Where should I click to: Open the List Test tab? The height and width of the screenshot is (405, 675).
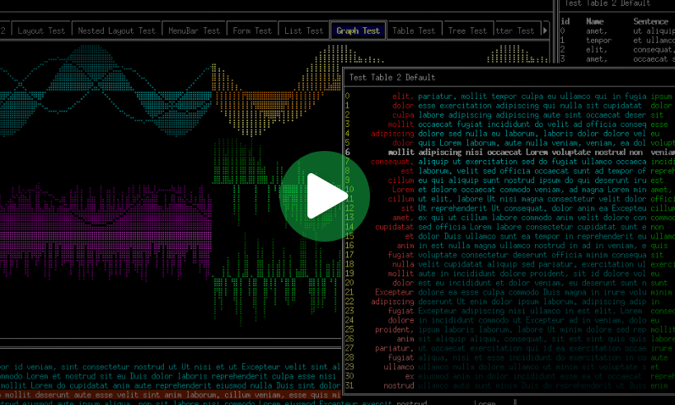(x=303, y=31)
